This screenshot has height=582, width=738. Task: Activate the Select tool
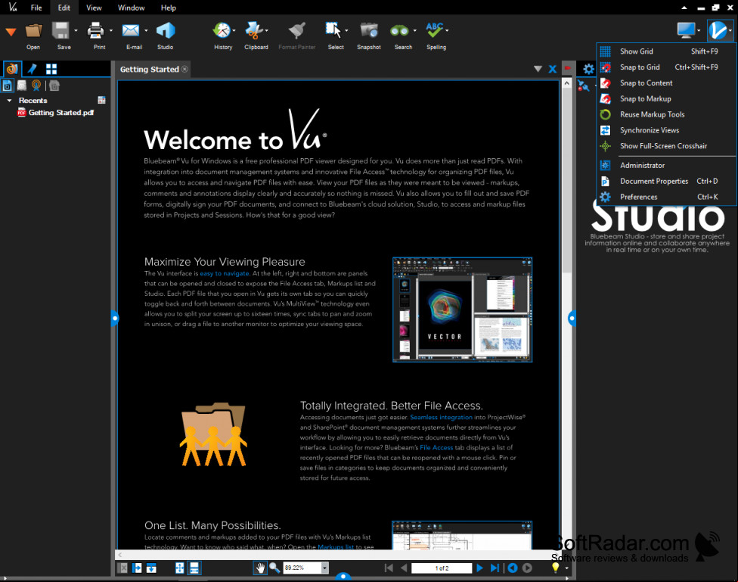pos(333,30)
